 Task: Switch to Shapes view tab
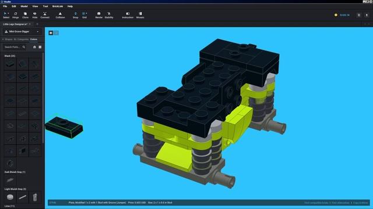coord(9,39)
